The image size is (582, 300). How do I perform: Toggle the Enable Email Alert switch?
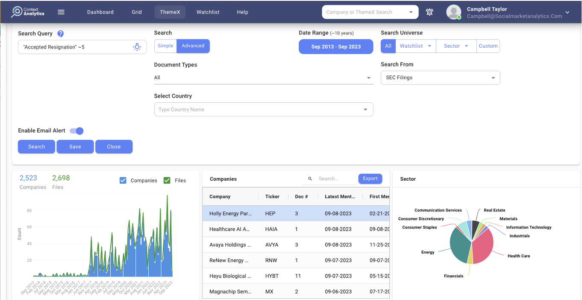click(x=76, y=131)
